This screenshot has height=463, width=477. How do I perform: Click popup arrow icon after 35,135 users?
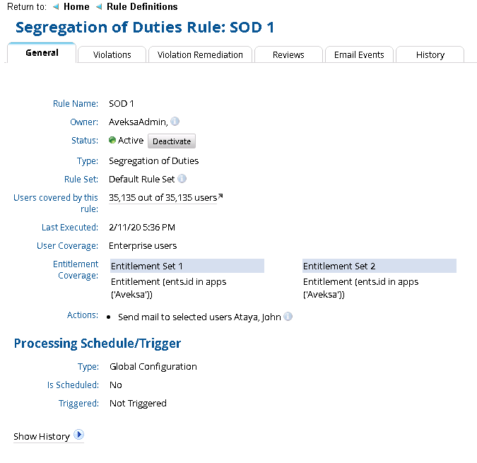pyautogui.click(x=220, y=197)
